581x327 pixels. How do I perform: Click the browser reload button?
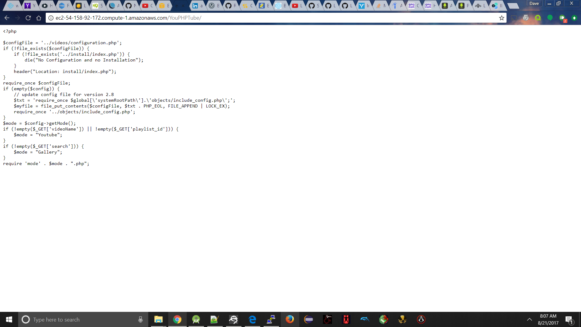(28, 18)
